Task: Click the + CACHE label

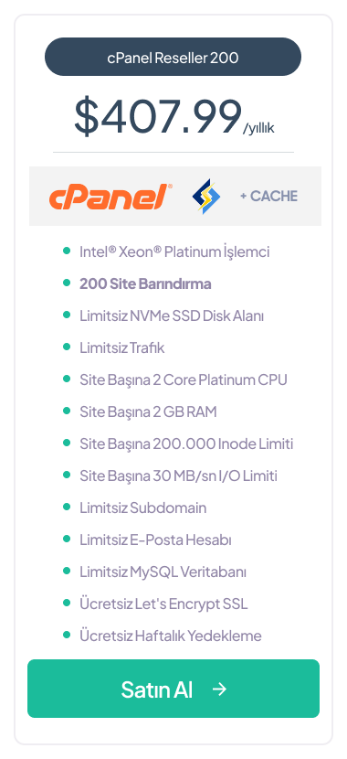Action: click(x=268, y=196)
